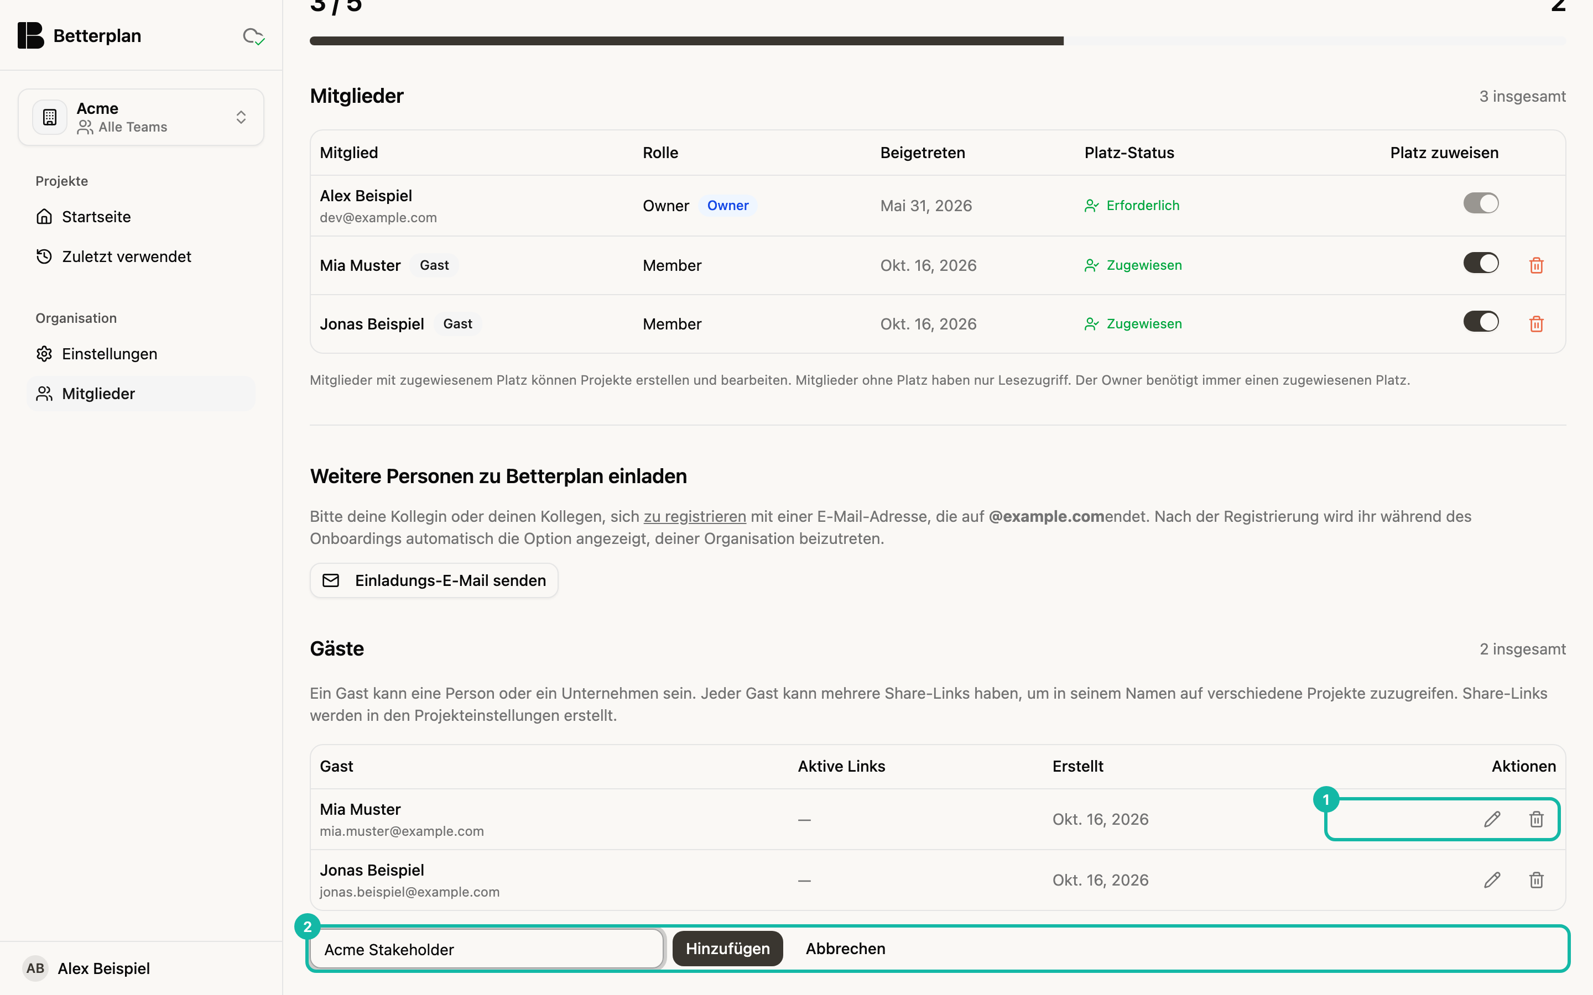The height and width of the screenshot is (995, 1593).
Task: Expand team selector chevron arrows
Action: tap(241, 117)
